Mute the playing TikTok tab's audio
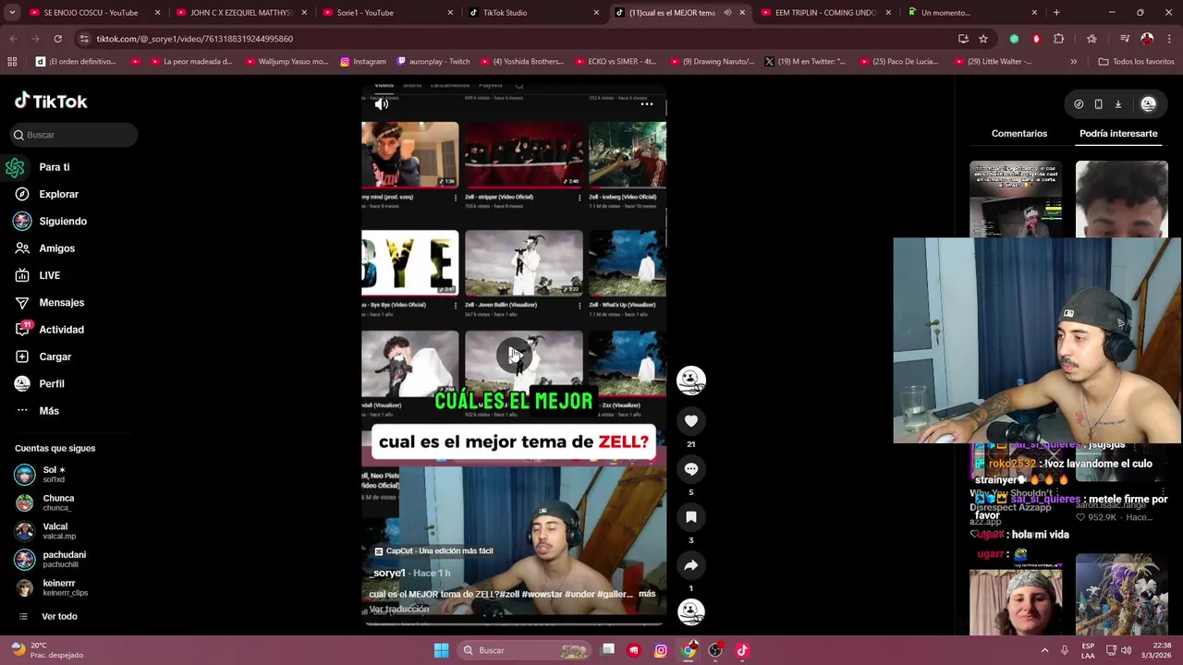This screenshot has width=1183, height=665. [727, 13]
